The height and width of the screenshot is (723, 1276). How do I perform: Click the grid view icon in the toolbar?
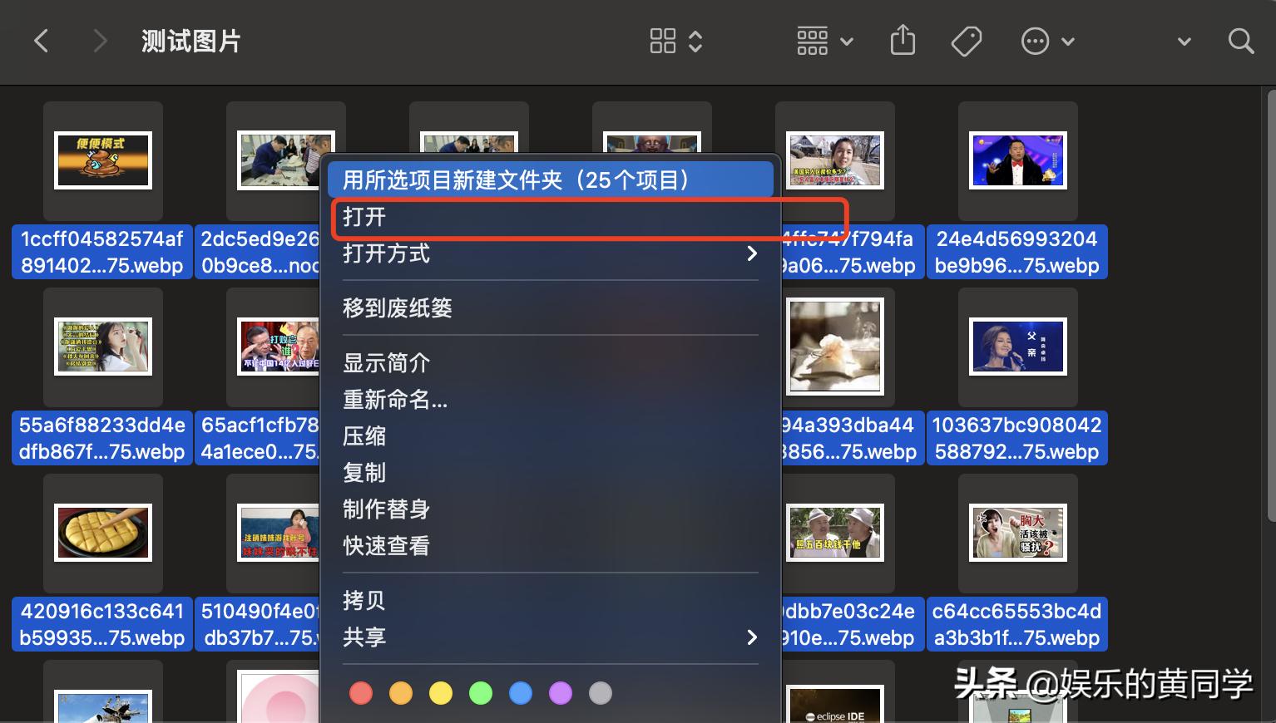click(x=663, y=40)
